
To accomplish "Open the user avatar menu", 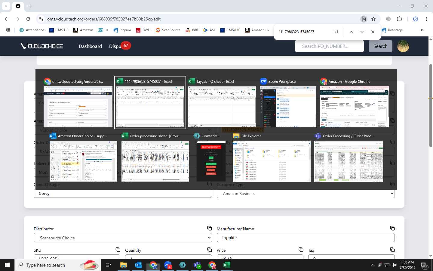I will pos(403,46).
